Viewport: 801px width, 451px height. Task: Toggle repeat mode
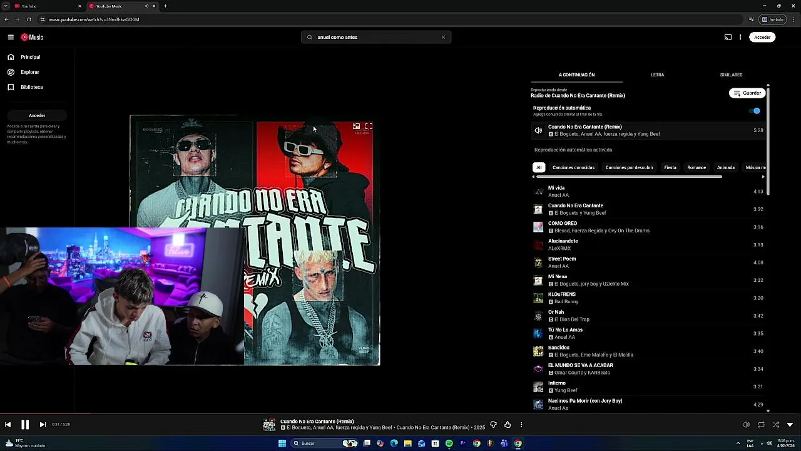[761, 425]
